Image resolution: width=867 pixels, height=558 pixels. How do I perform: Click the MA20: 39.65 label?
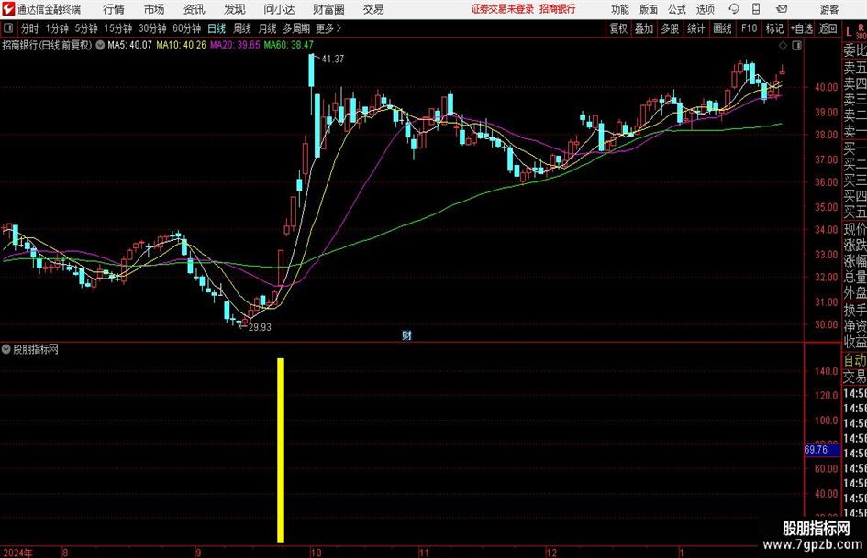235,45
